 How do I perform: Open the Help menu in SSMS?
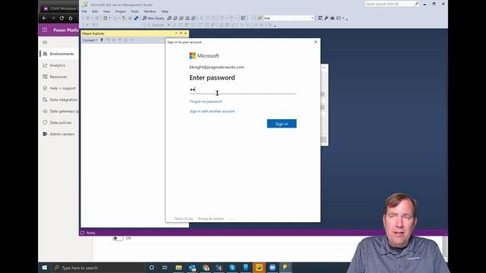coord(165,11)
